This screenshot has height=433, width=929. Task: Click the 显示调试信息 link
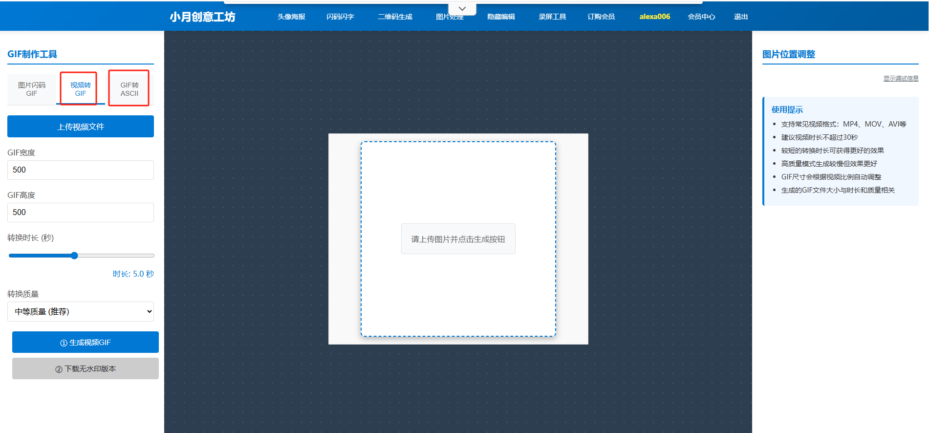pyautogui.click(x=901, y=79)
